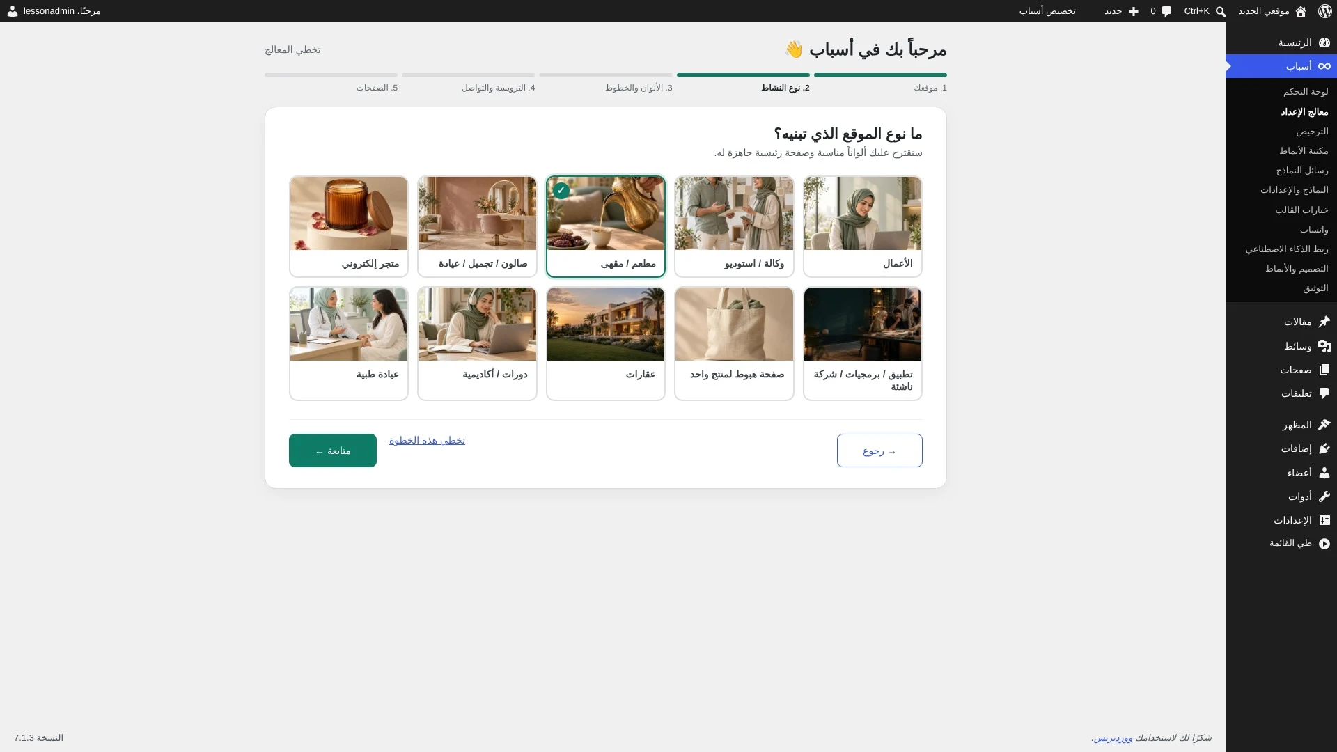
Task: Click the plus icon for جديد
Action: pyautogui.click(x=1134, y=11)
